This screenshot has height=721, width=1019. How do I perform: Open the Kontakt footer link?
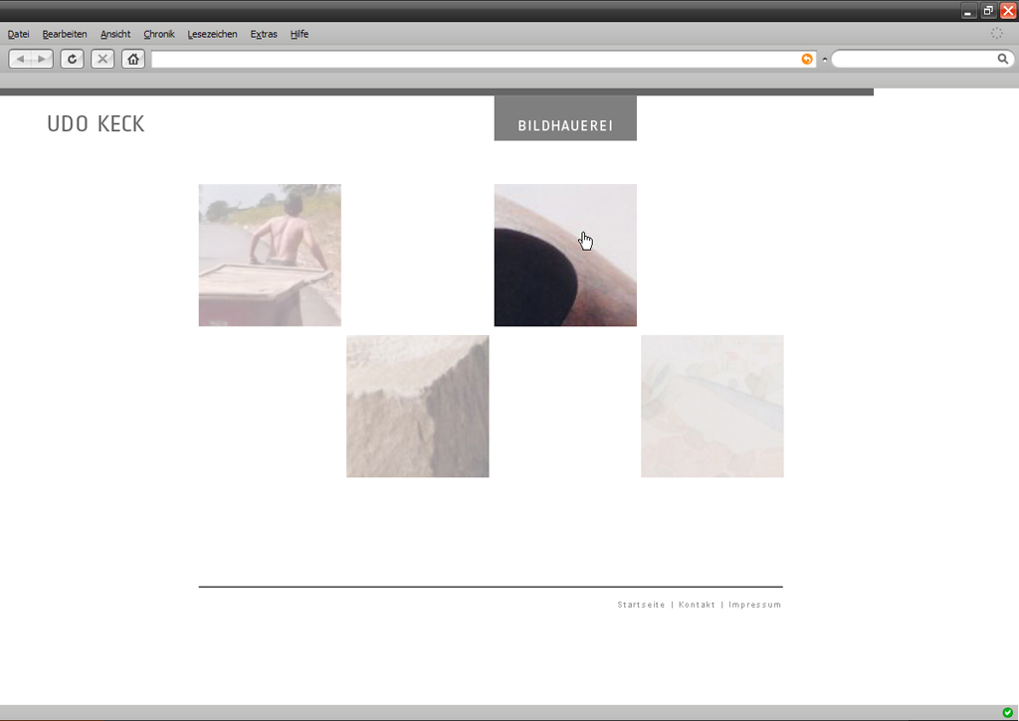coord(697,605)
